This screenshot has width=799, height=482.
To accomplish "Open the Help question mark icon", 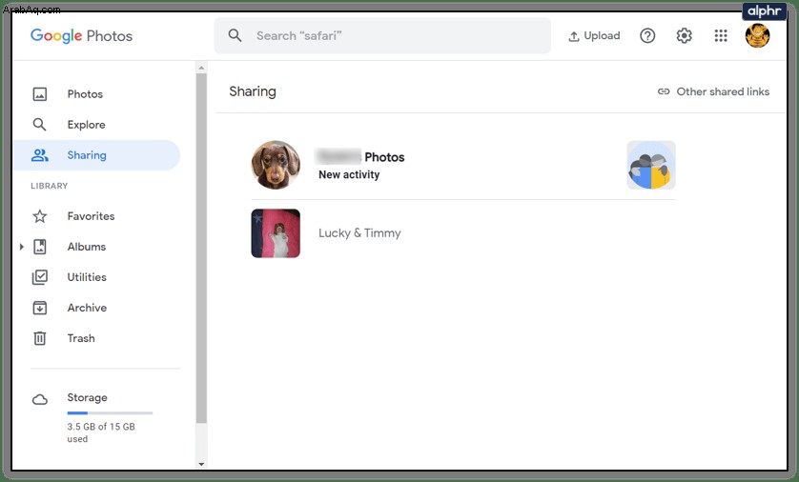I will [647, 35].
